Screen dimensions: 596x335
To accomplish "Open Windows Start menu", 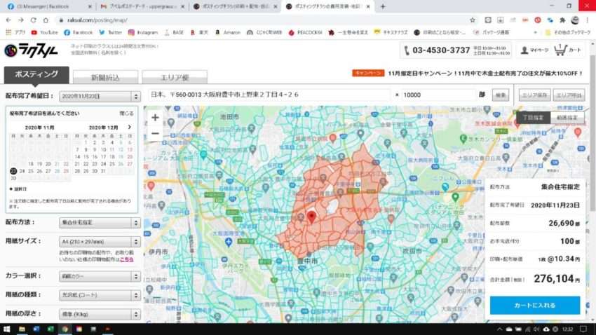I will click(6, 329).
